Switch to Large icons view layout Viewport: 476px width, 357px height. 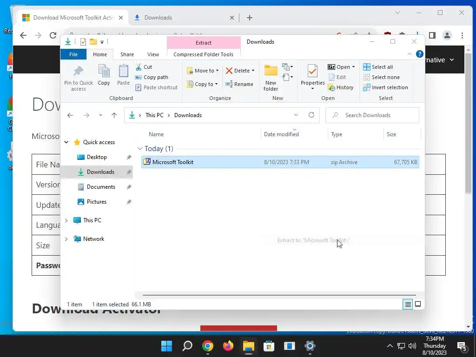(418, 304)
